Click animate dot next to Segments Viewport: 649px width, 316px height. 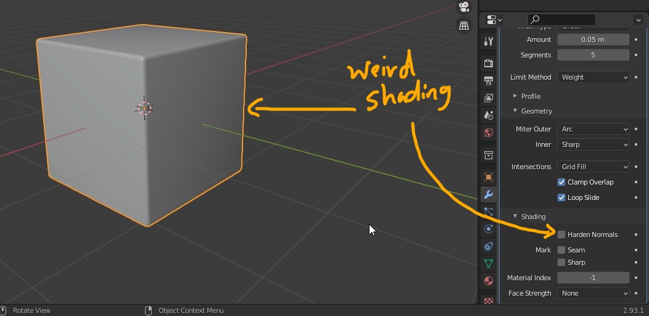coord(636,55)
